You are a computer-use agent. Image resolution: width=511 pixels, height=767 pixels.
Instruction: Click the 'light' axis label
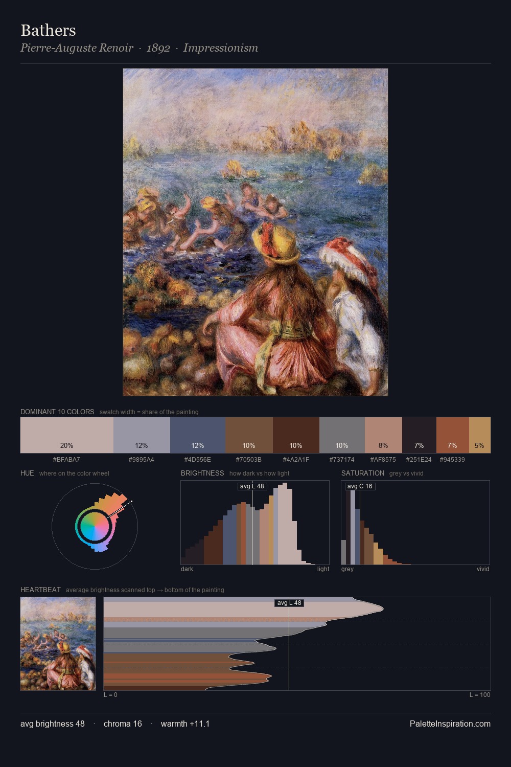[x=323, y=569]
